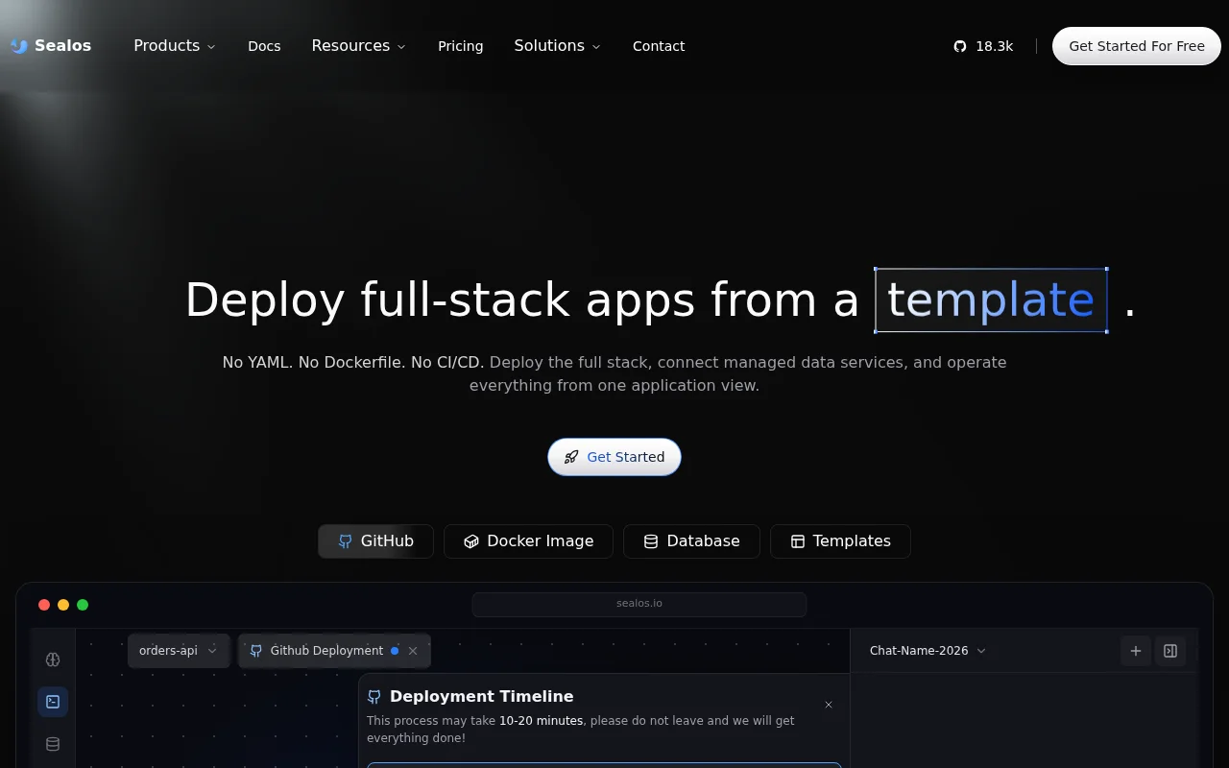Click the icon beside Deployment Timeline heading
1229x768 pixels.
pyautogui.click(x=374, y=697)
